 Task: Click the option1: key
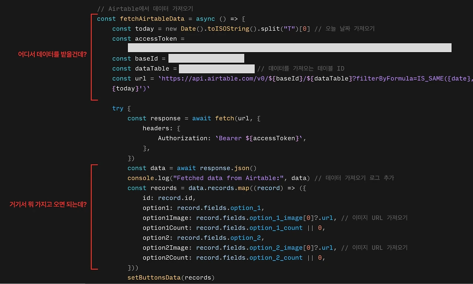click(158, 208)
